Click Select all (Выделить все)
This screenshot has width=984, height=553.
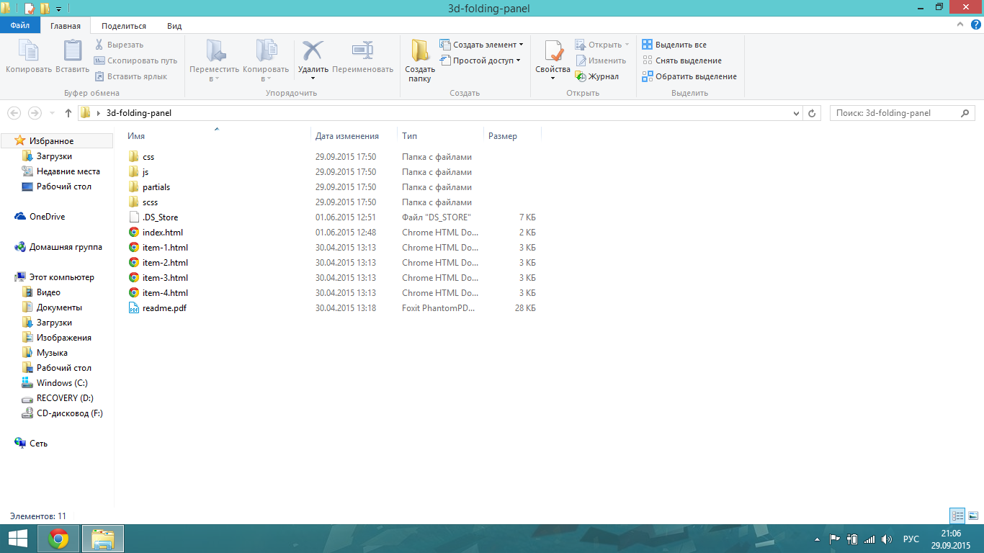pos(674,45)
